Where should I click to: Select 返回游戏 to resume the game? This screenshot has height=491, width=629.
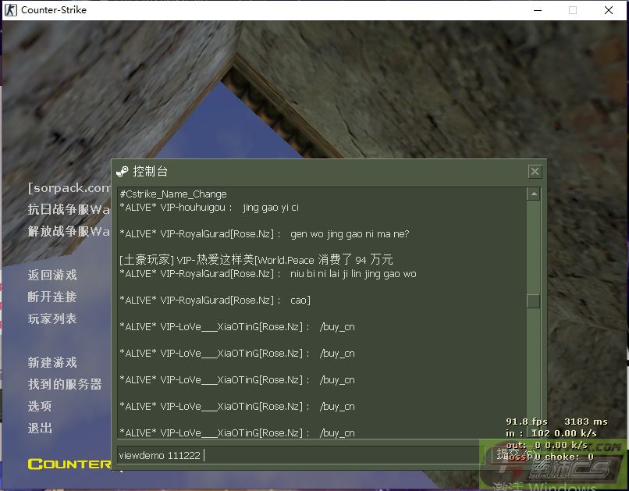coord(52,276)
